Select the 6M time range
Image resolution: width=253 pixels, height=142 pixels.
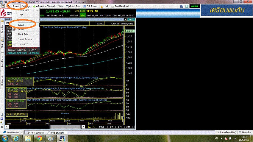[x=120, y=127]
